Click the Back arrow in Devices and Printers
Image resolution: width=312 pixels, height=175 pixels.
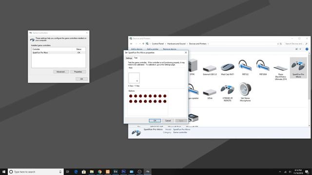pos(131,44)
